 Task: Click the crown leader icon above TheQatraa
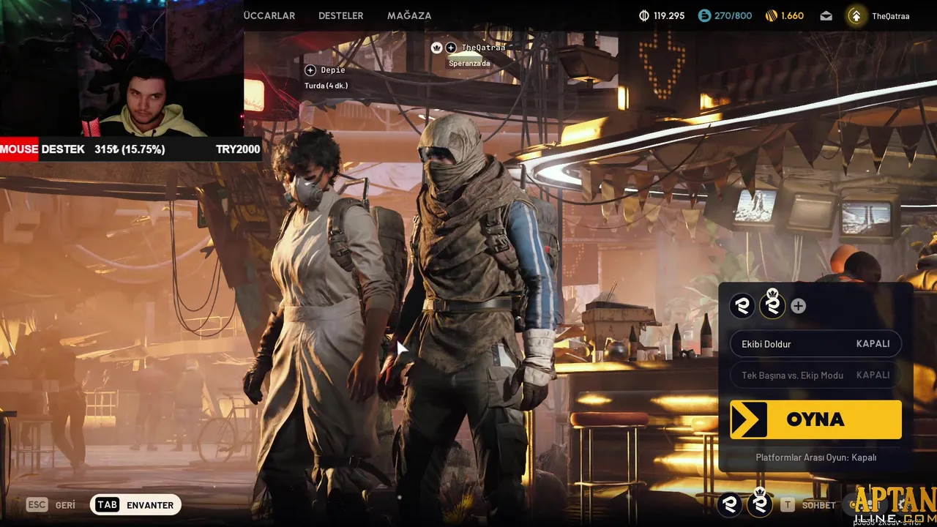437,48
